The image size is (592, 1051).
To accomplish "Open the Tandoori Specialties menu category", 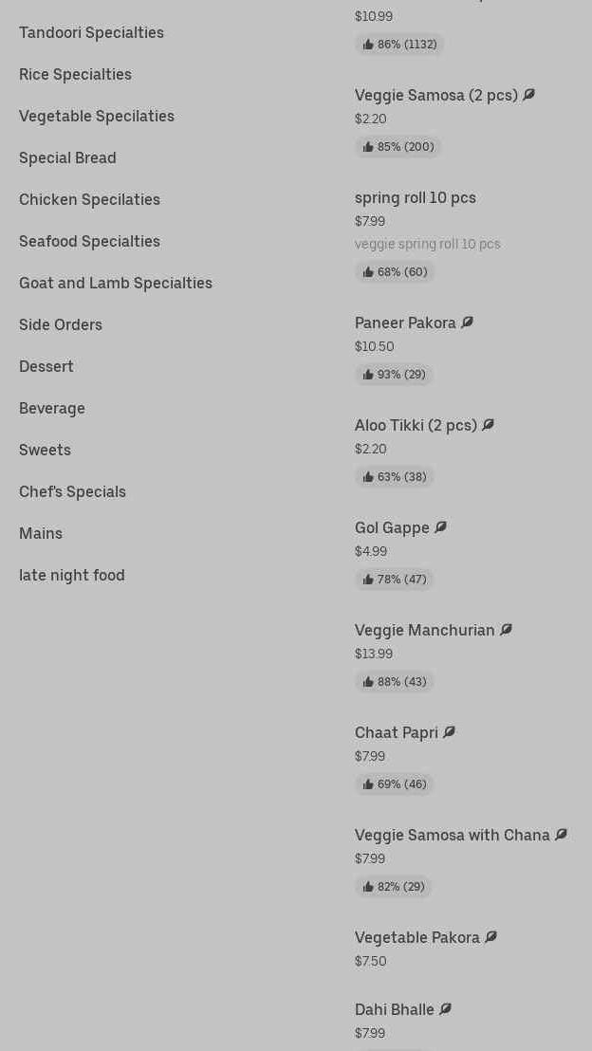I will pos(91,32).
